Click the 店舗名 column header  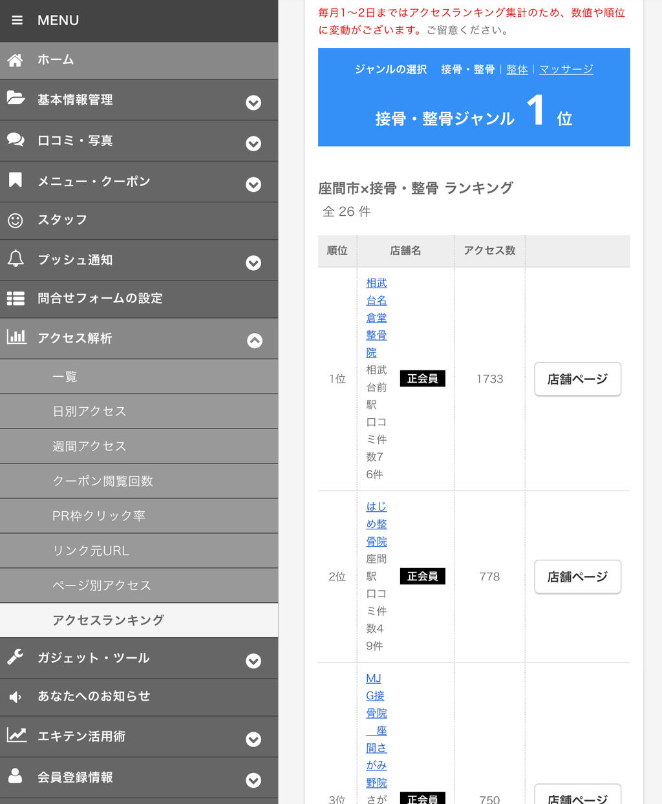(405, 251)
